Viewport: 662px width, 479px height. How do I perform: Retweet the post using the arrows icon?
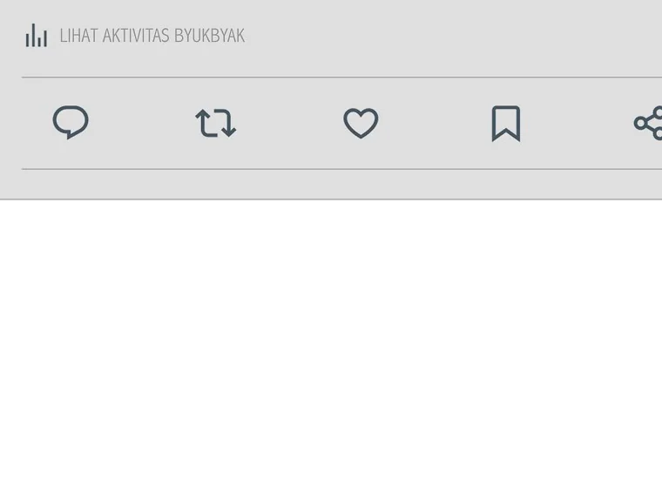216,123
